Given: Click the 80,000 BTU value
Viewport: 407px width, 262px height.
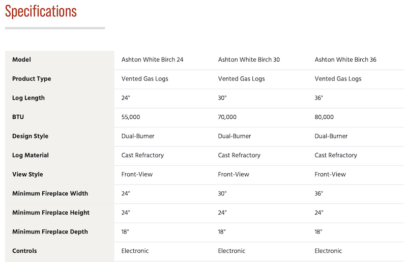Looking at the screenshot, I should [324, 117].
